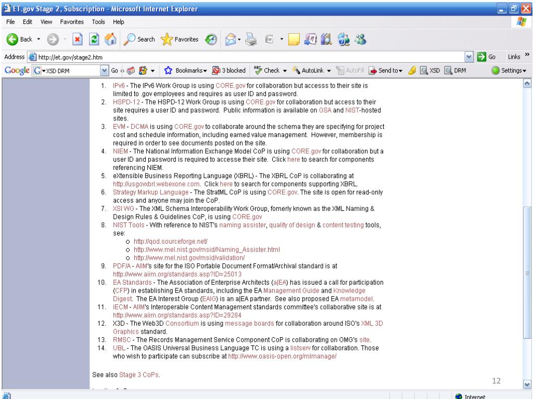Expand the Edit icon dropdown arrow
The image size is (533, 399).
[282, 39]
